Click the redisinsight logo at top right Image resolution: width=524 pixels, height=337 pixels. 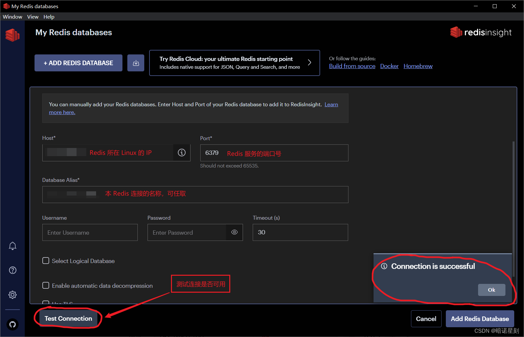(x=481, y=32)
